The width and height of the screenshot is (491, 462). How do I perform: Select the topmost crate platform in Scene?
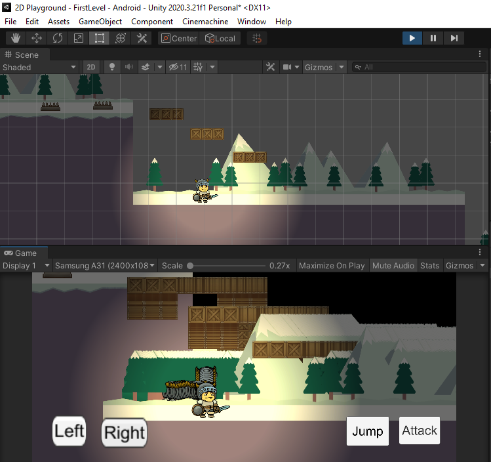(x=167, y=114)
